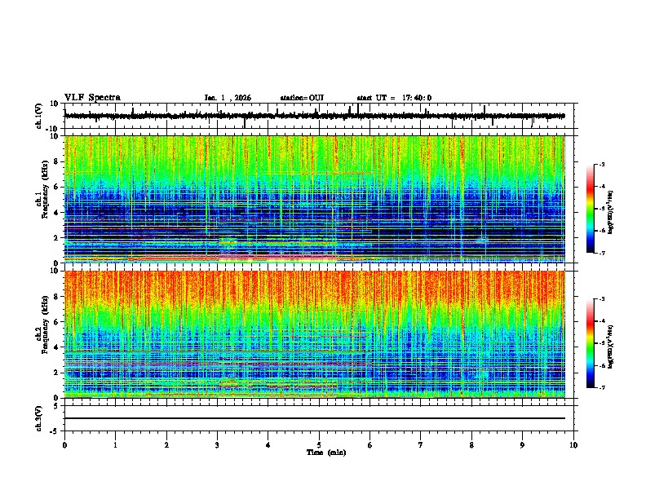
Task: Click time axis tick label "8"
Action: point(471,445)
